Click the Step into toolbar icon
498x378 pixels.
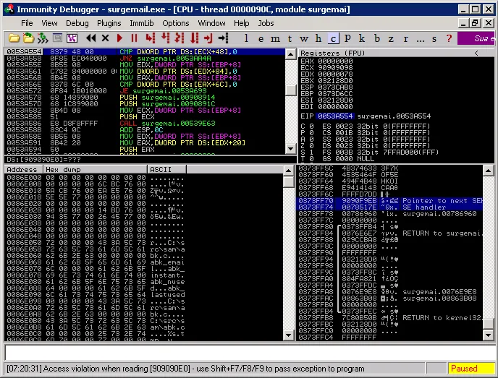point(150,38)
